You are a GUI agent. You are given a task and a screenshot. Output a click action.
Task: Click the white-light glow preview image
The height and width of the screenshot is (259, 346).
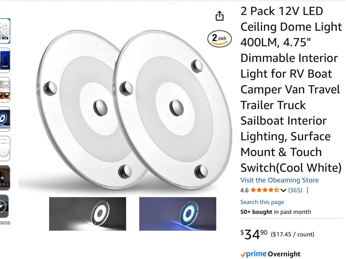pos(88,214)
